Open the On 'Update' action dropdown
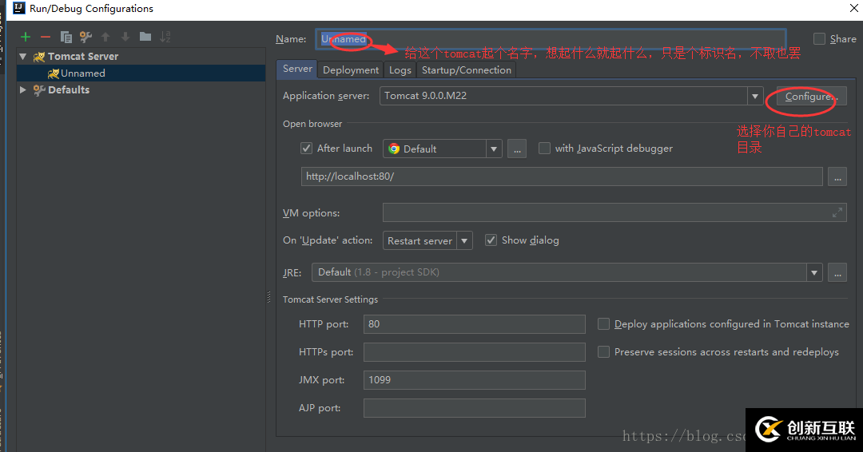 (464, 241)
